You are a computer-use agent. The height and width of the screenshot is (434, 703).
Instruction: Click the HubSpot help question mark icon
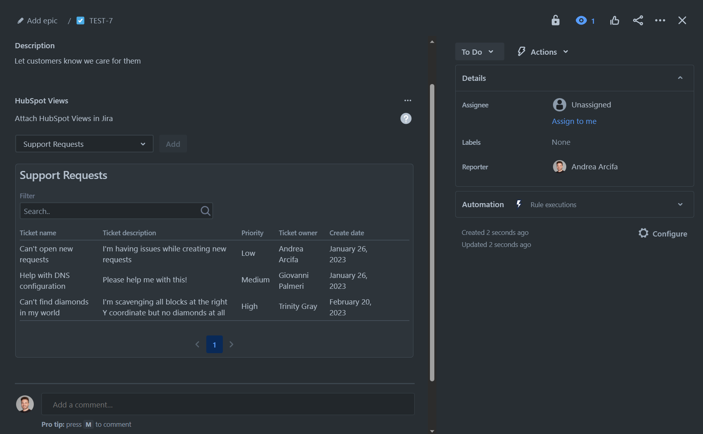pyautogui.click(x=406, y=118)
